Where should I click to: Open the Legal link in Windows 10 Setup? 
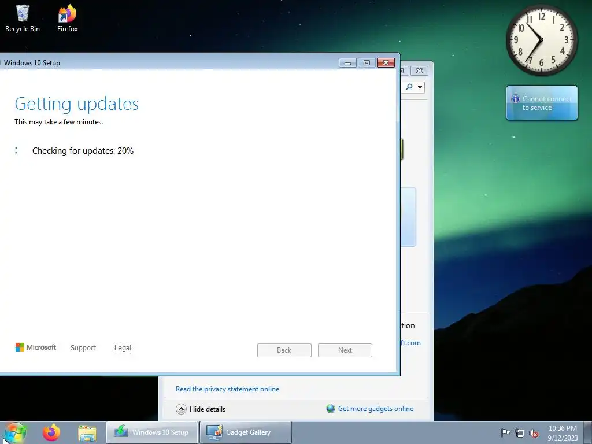click(123, 347)
